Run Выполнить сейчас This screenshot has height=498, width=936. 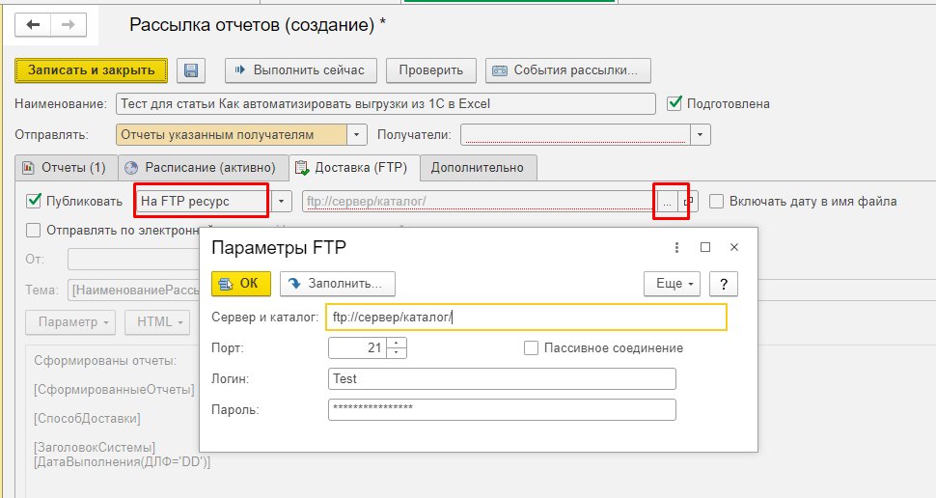(x=301, y=70)
